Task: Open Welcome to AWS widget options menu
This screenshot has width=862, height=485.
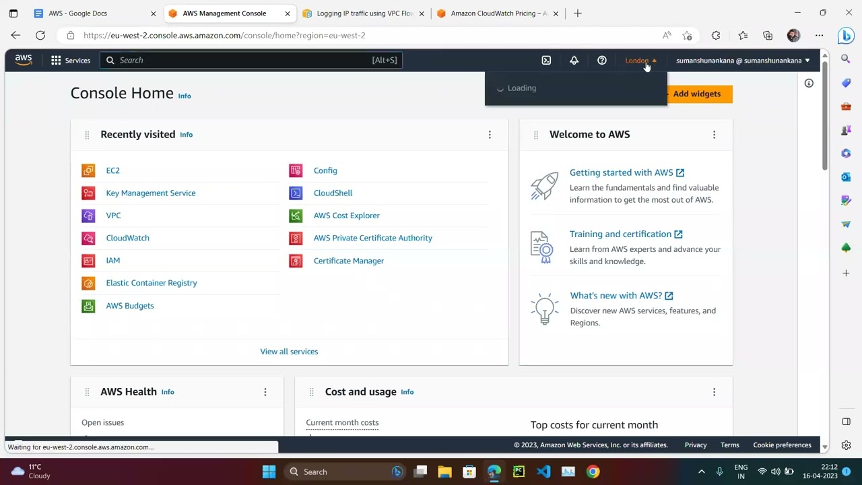Action: click(714, 135)
